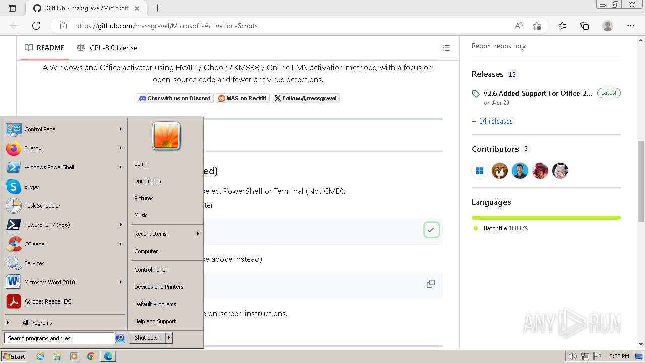
Task: Click the Search programs and files box
Action: tap(59, 338)
